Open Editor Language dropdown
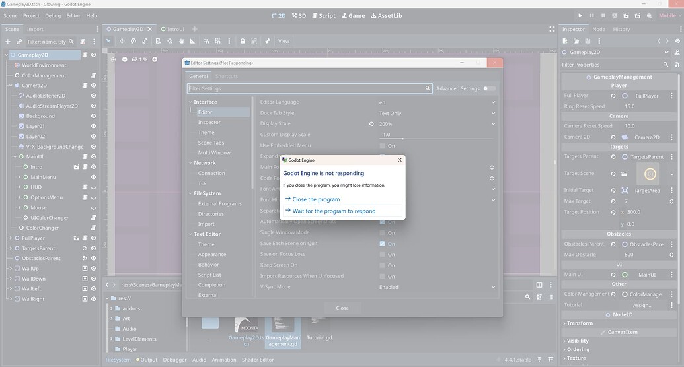 pyautogui.click(x=437, y=102)
